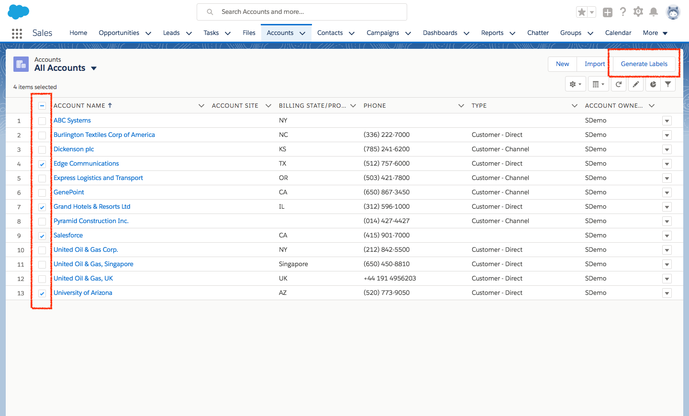The image size is (689, 416).
Task: Open the Burlington Textiles Corp of America account
Action: pos(104,135)
